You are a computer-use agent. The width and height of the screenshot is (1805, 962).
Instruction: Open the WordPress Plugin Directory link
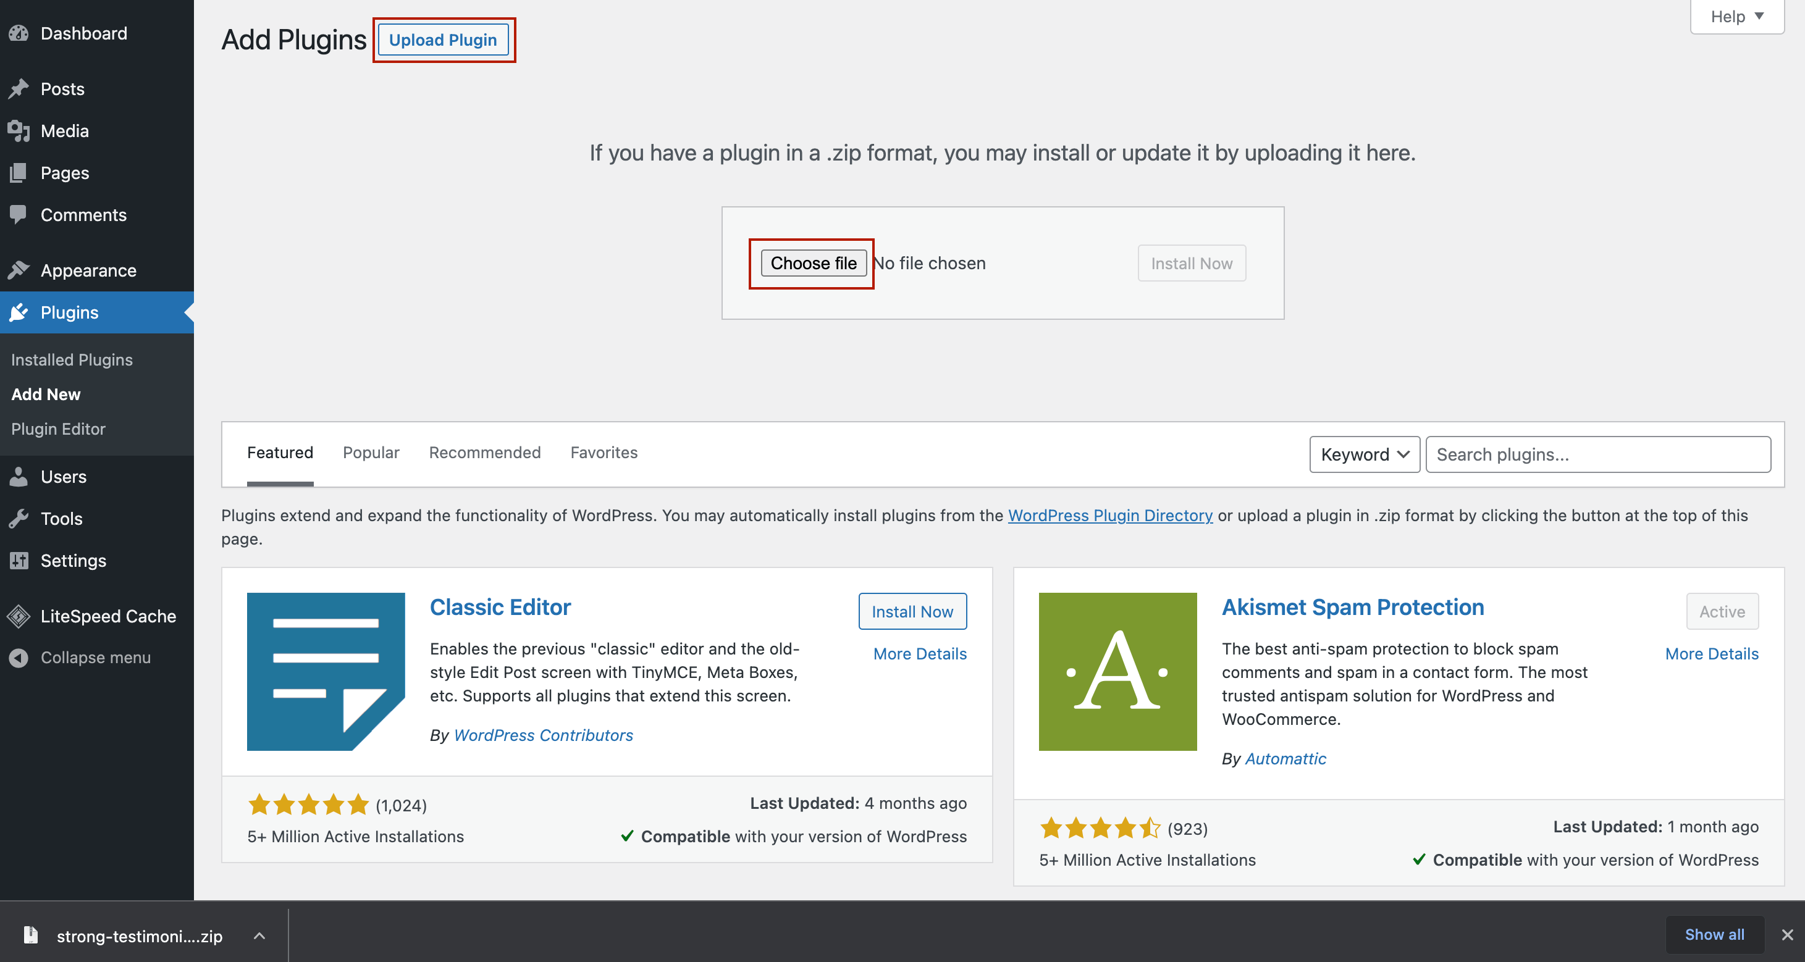(x=1110, y=516)
